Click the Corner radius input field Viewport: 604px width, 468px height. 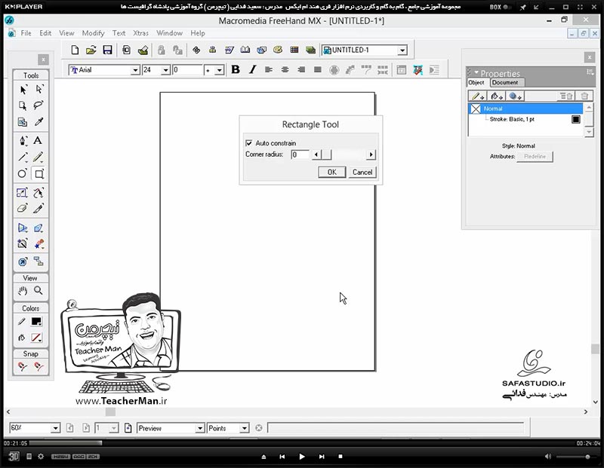coord(300,154)
